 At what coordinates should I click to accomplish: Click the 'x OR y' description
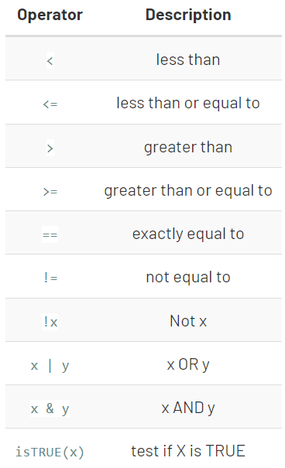point(188,364)
